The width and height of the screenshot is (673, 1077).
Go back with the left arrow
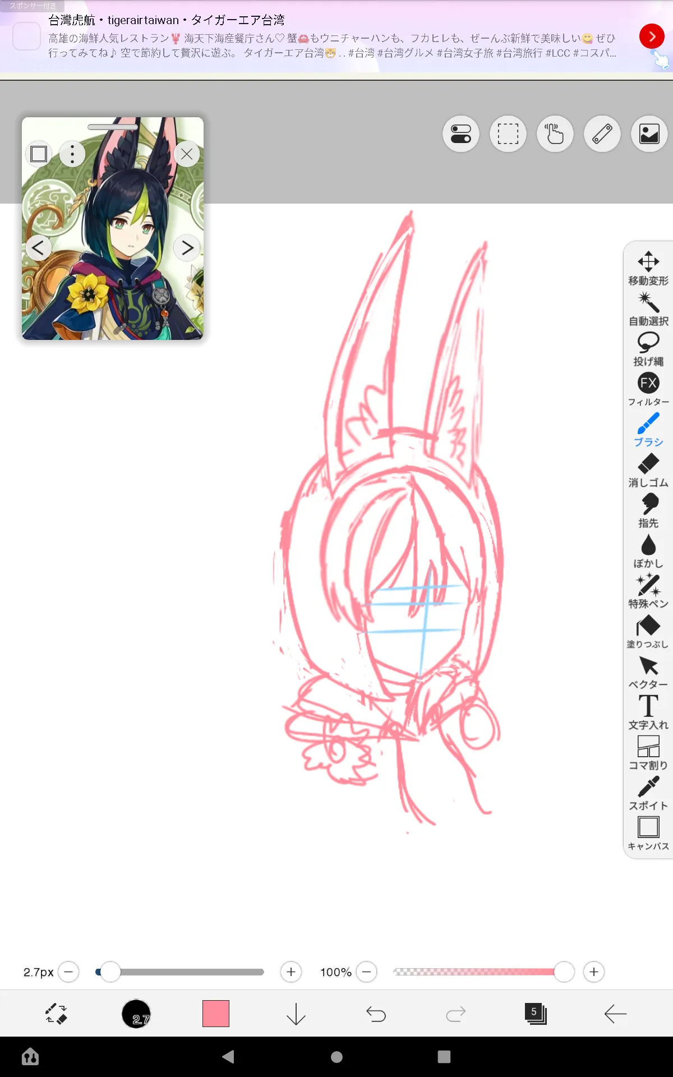point(615,1014)
